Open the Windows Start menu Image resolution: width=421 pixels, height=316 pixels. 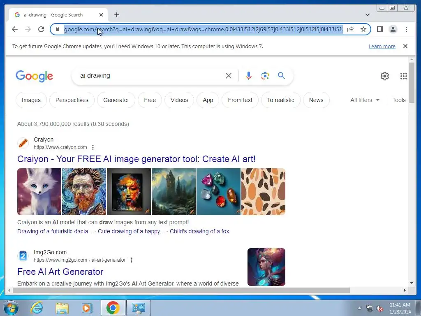[11, 308]
